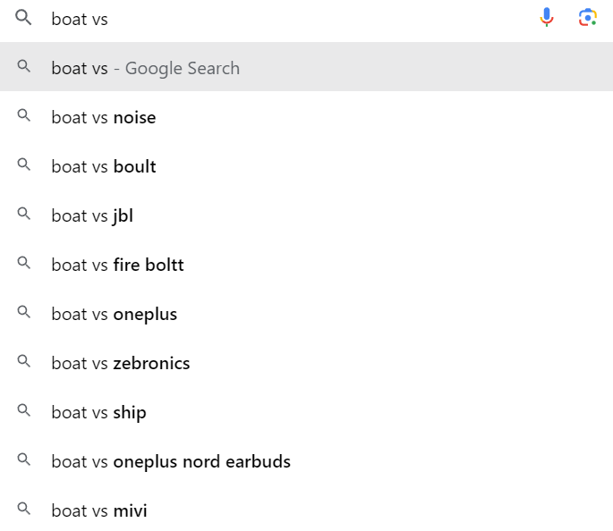The width and height of the screenshot is (613, 531).
Task: Click magnifier icon beside 'boat vs boult'
Action: point(24,164)
